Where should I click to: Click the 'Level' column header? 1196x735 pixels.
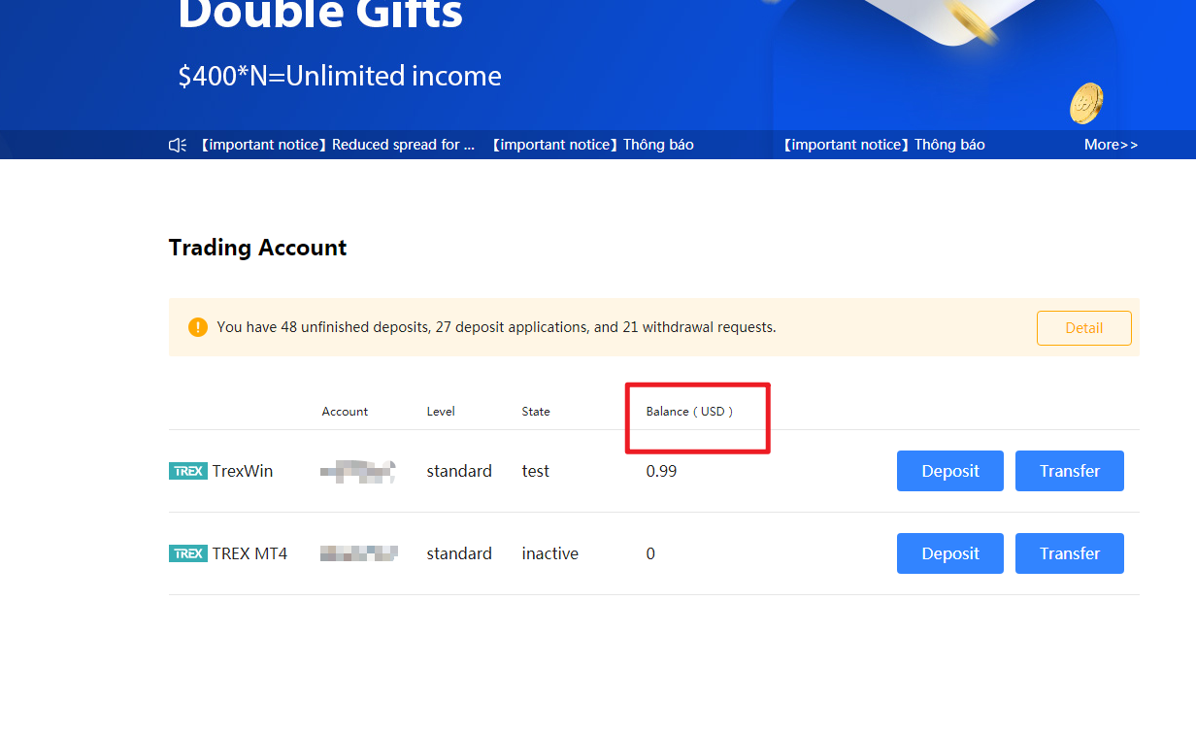[441, 412]
